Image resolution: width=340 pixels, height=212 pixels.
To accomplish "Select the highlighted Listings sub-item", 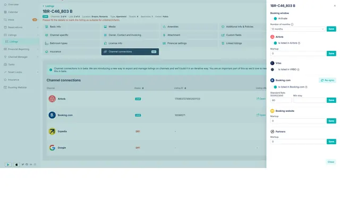I will pyautogui.click(x=21, y=42).
